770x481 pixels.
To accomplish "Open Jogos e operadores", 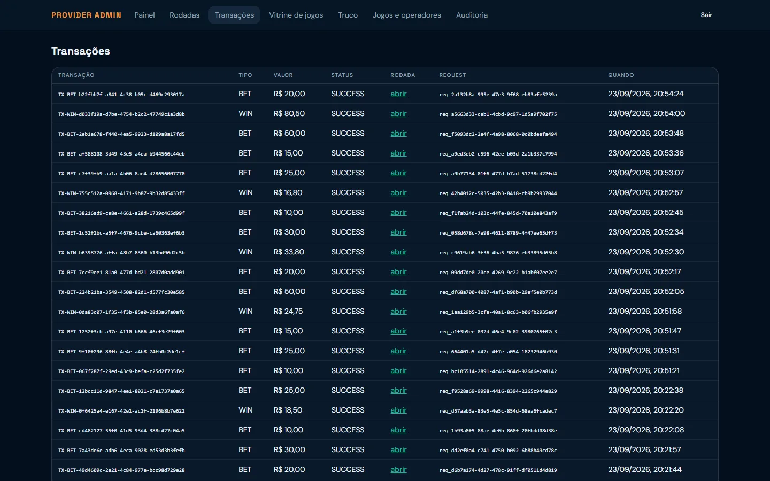I will click(407, 15).
